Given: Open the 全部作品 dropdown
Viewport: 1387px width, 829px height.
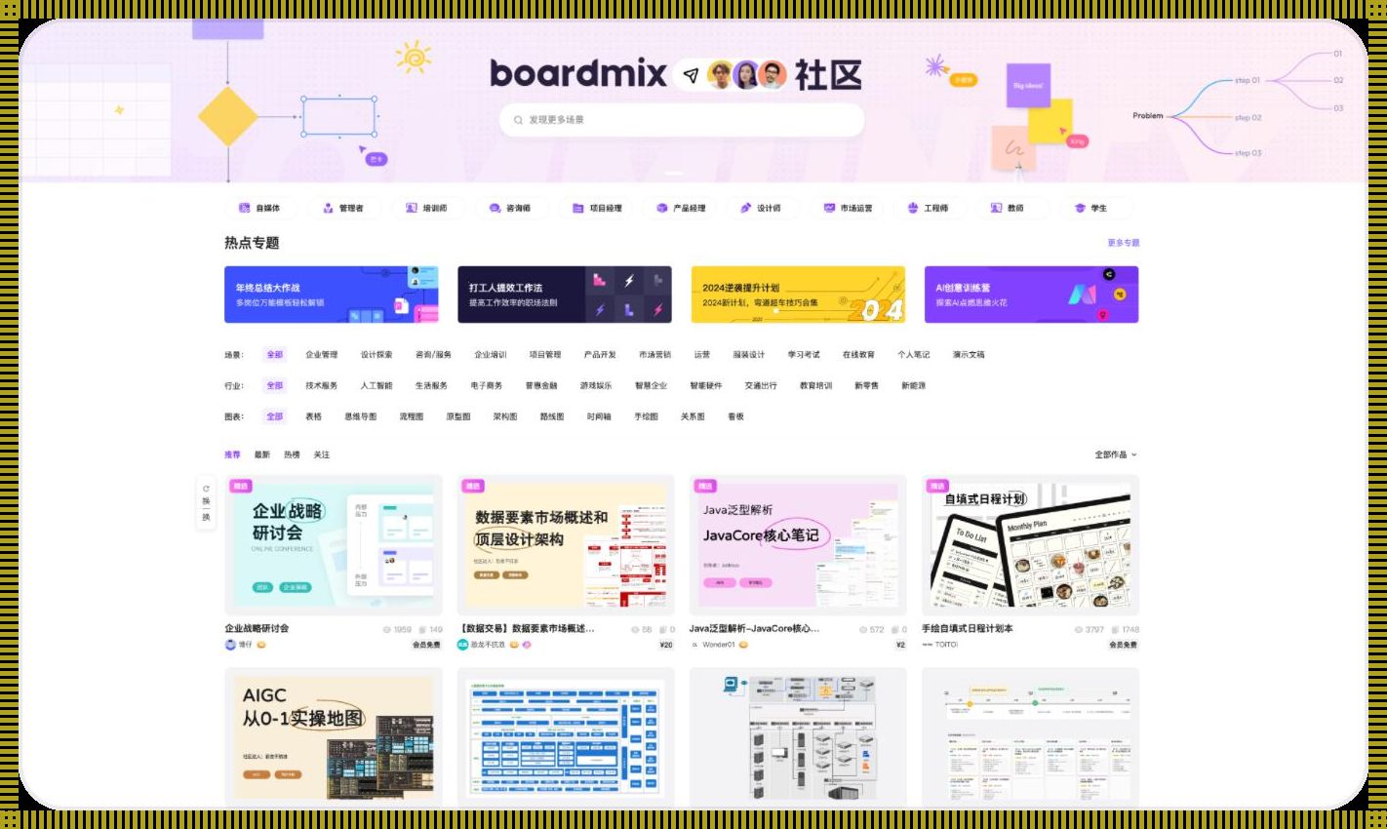Looking at the screenshot, I should [x=1116, y=454].
